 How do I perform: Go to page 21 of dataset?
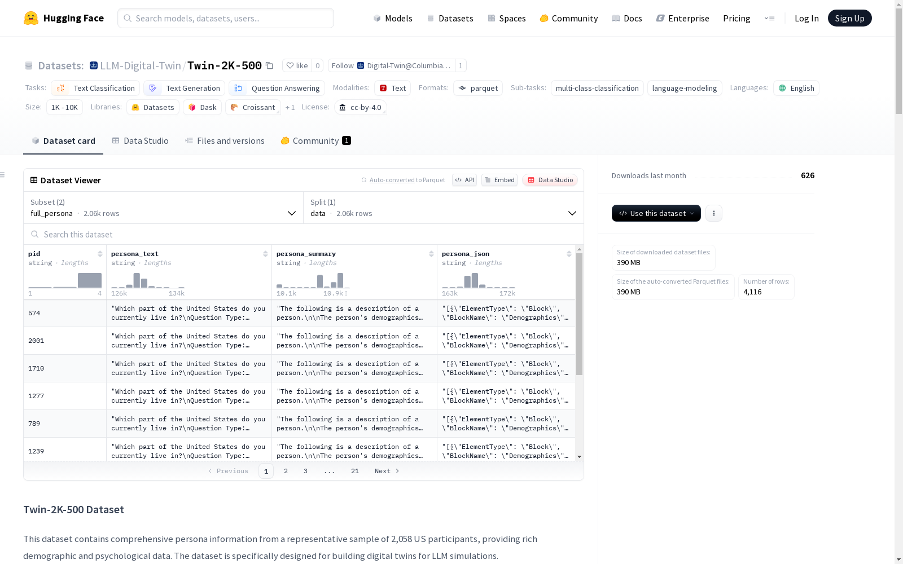point(355,471)
